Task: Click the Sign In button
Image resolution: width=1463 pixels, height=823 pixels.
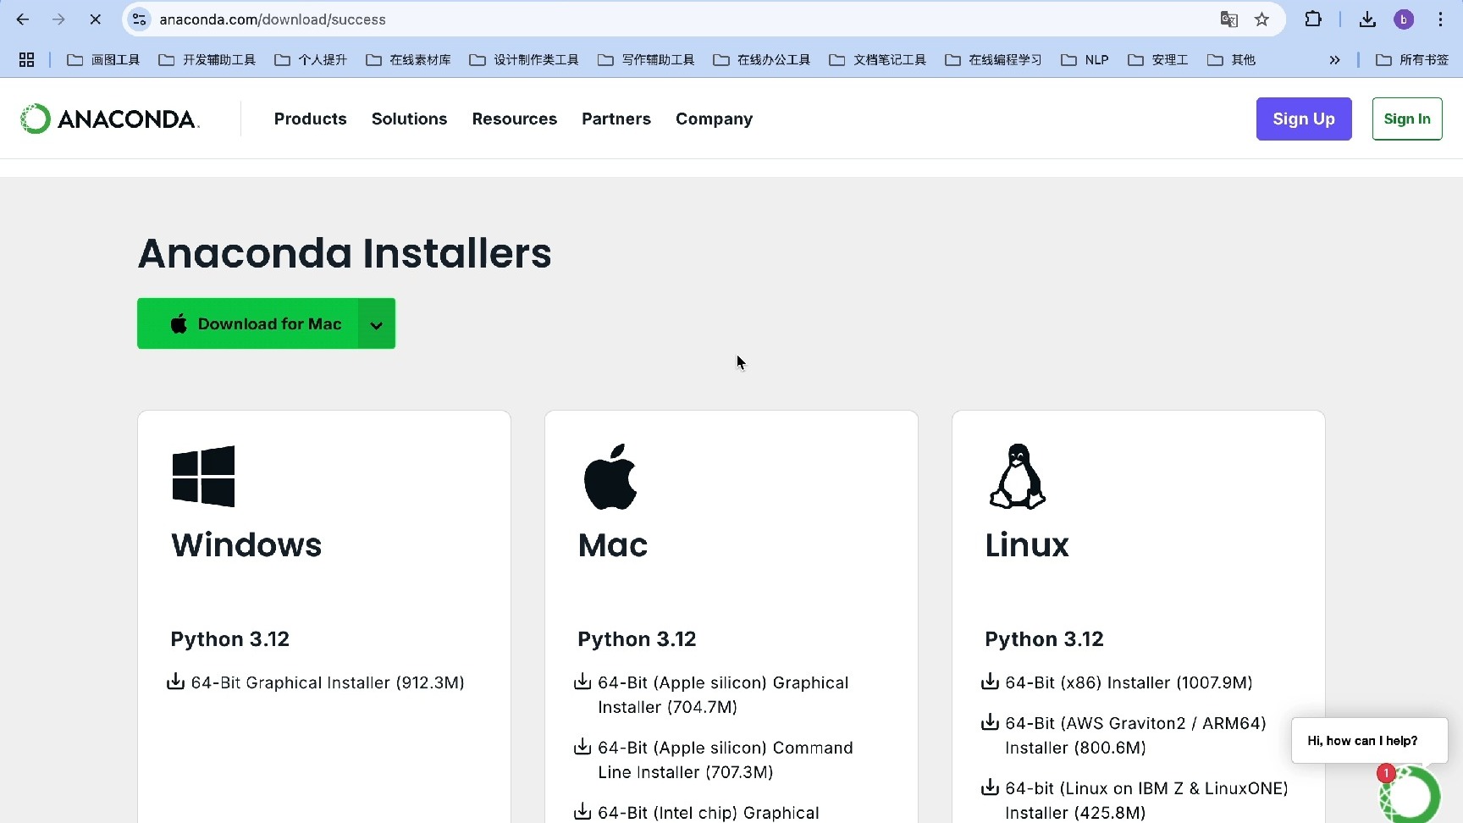Action: 1406,119
